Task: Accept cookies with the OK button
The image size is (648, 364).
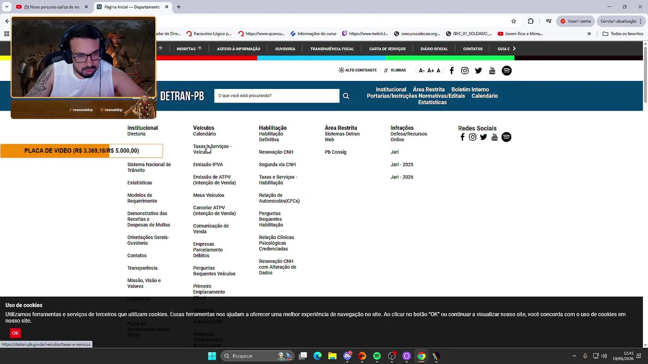Action: 15,333
